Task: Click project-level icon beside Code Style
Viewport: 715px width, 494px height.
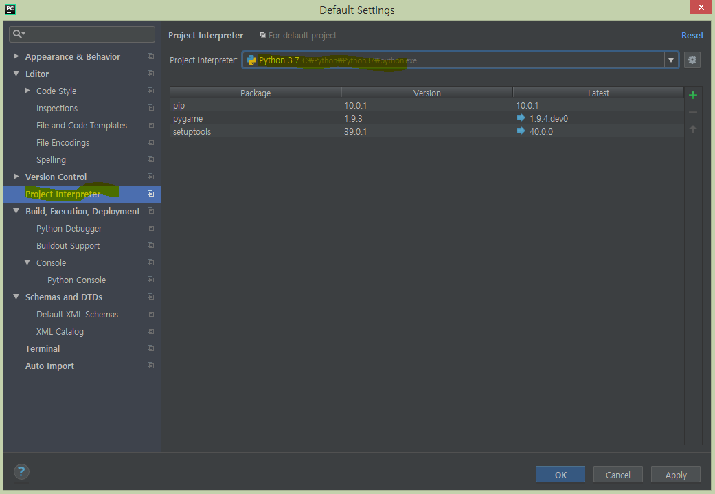Action: 150,91
